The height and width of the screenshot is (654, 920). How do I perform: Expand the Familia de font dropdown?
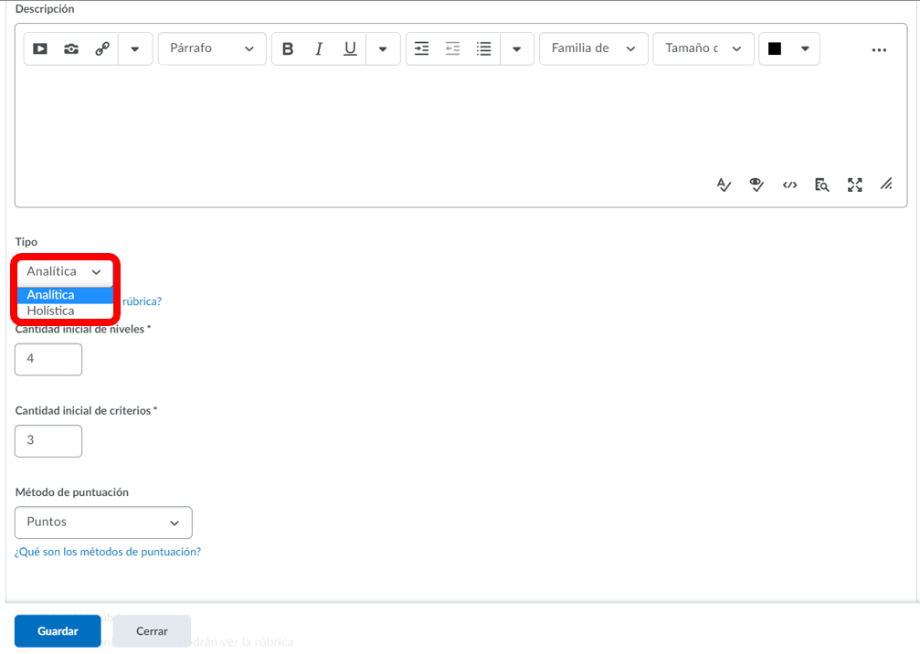[593, 49]
